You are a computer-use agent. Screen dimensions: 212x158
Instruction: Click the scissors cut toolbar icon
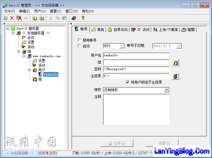tap(51, 18)
